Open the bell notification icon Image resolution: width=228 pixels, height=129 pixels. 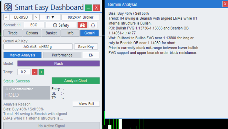93,25
